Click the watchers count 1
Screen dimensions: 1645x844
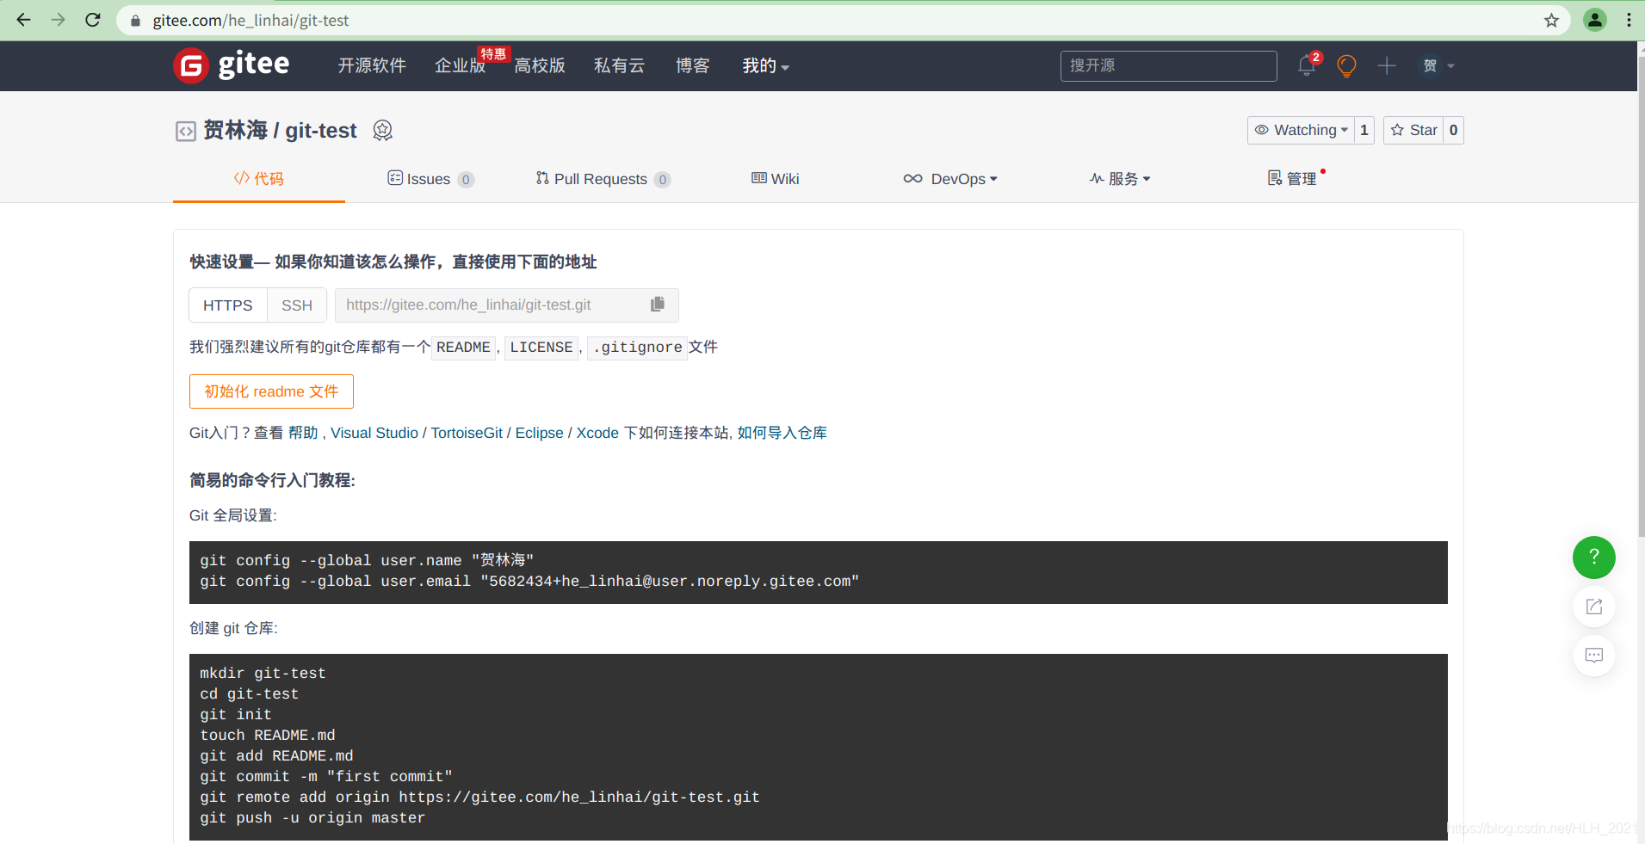[x=1364, y=130]
